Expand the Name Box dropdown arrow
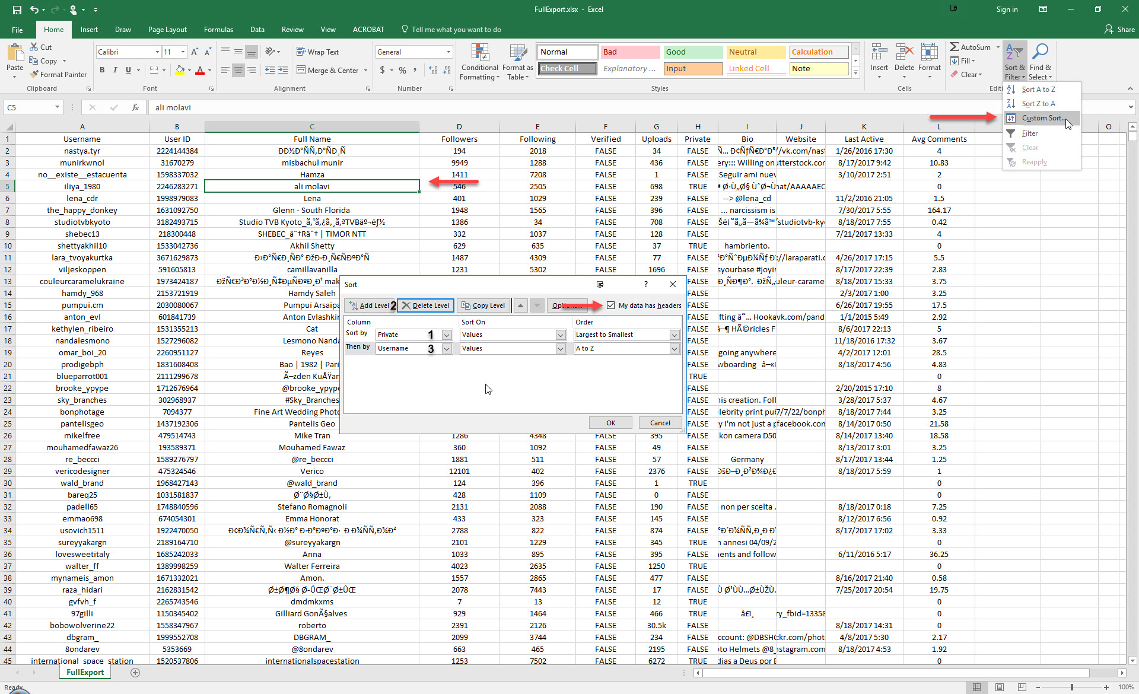The width and height of the screenshot is (1139, 694). [57, 107]
